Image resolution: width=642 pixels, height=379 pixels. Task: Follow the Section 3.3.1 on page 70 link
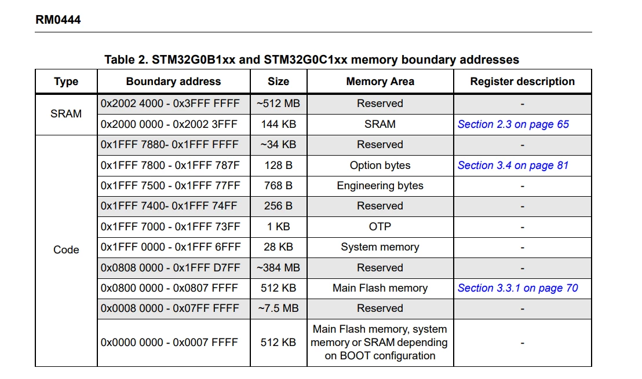tap(517, 288)
